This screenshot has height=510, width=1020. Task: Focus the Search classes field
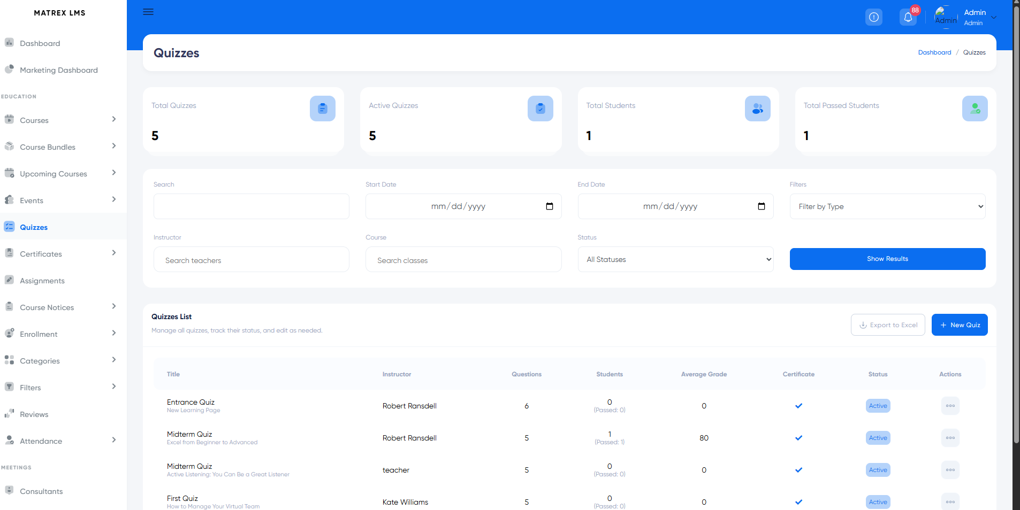pos(463,259)
